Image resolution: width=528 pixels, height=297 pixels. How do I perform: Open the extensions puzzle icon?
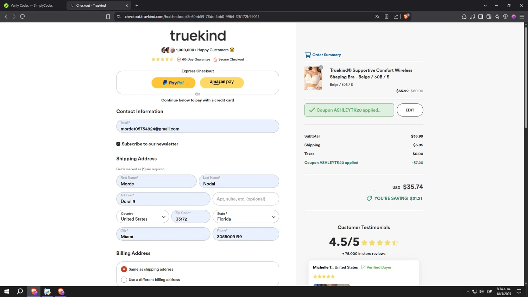pyautogui.click(x=464, y=17)
